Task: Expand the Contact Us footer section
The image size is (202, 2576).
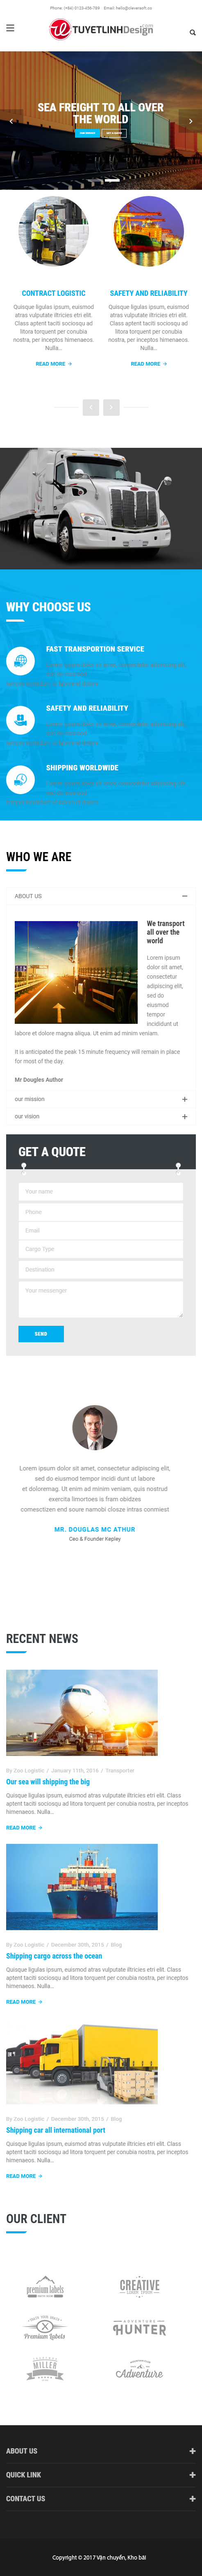Action: (100, 2498)
